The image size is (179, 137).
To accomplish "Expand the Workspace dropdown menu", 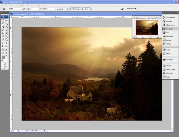I will (x=131, y=9).
